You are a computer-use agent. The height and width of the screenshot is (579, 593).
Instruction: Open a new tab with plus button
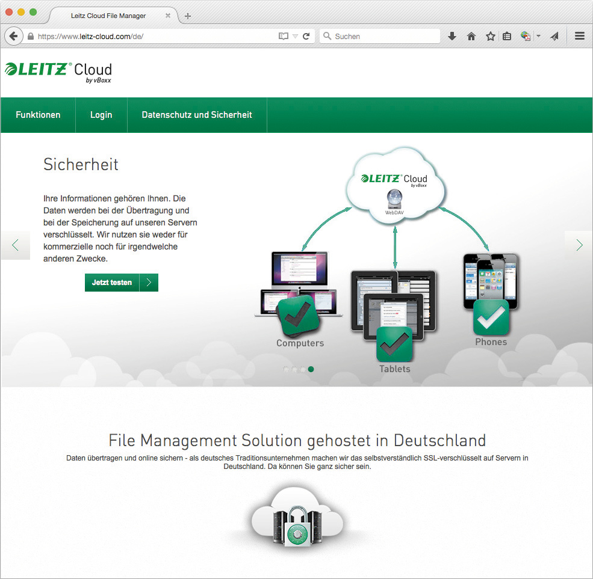coord(188,16)
